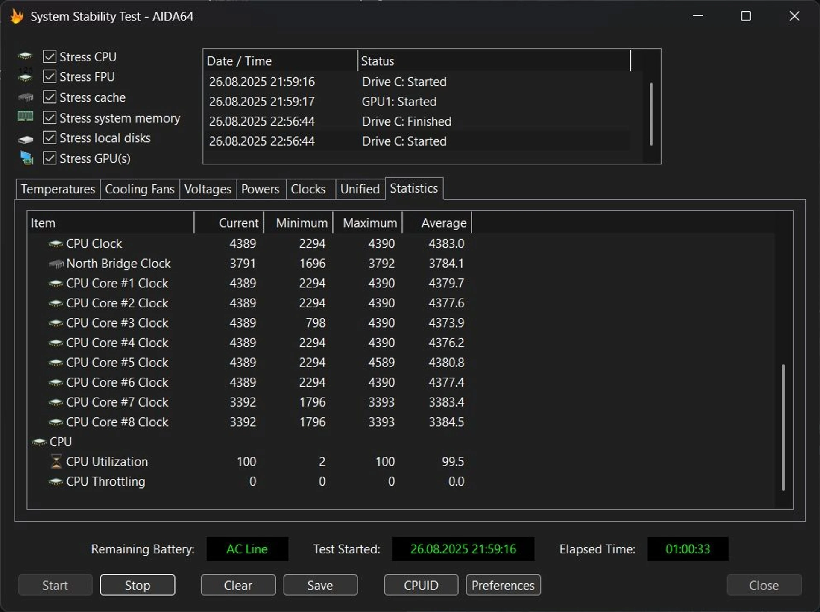The width and height of the screenshot is (820, 612).
Task: Click the FPU chip icon beside Stress FPU
Action: click(25, 76)
